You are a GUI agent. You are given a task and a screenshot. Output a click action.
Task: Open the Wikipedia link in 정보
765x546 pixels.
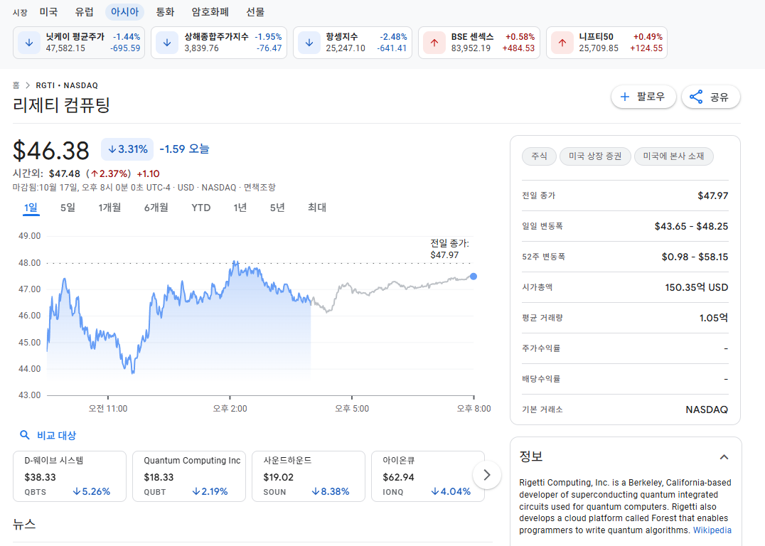click(712, 530)
